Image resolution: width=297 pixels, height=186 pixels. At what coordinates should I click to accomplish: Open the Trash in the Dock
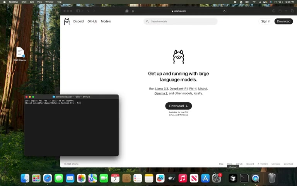pos(272,178)
